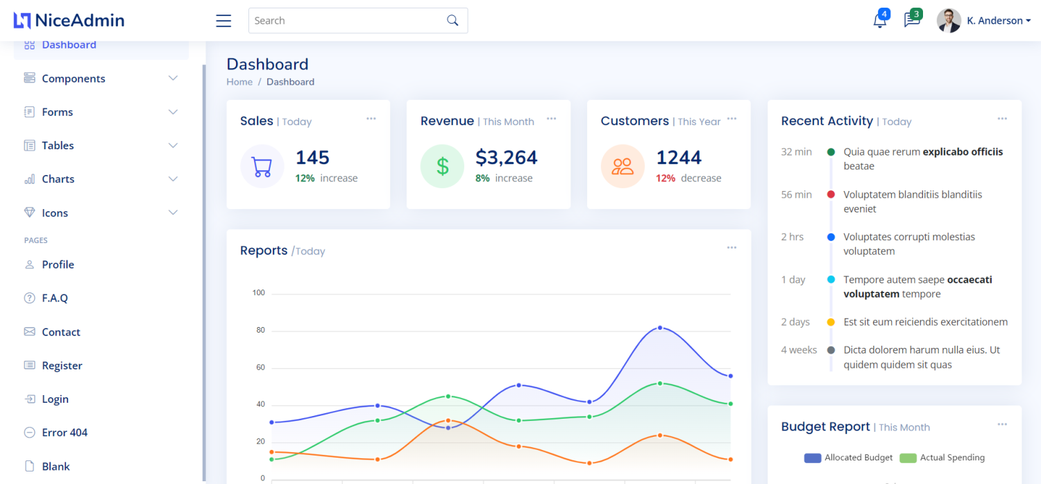
Task: Open the Recent Activity options menu
Action: point(1002,119)
